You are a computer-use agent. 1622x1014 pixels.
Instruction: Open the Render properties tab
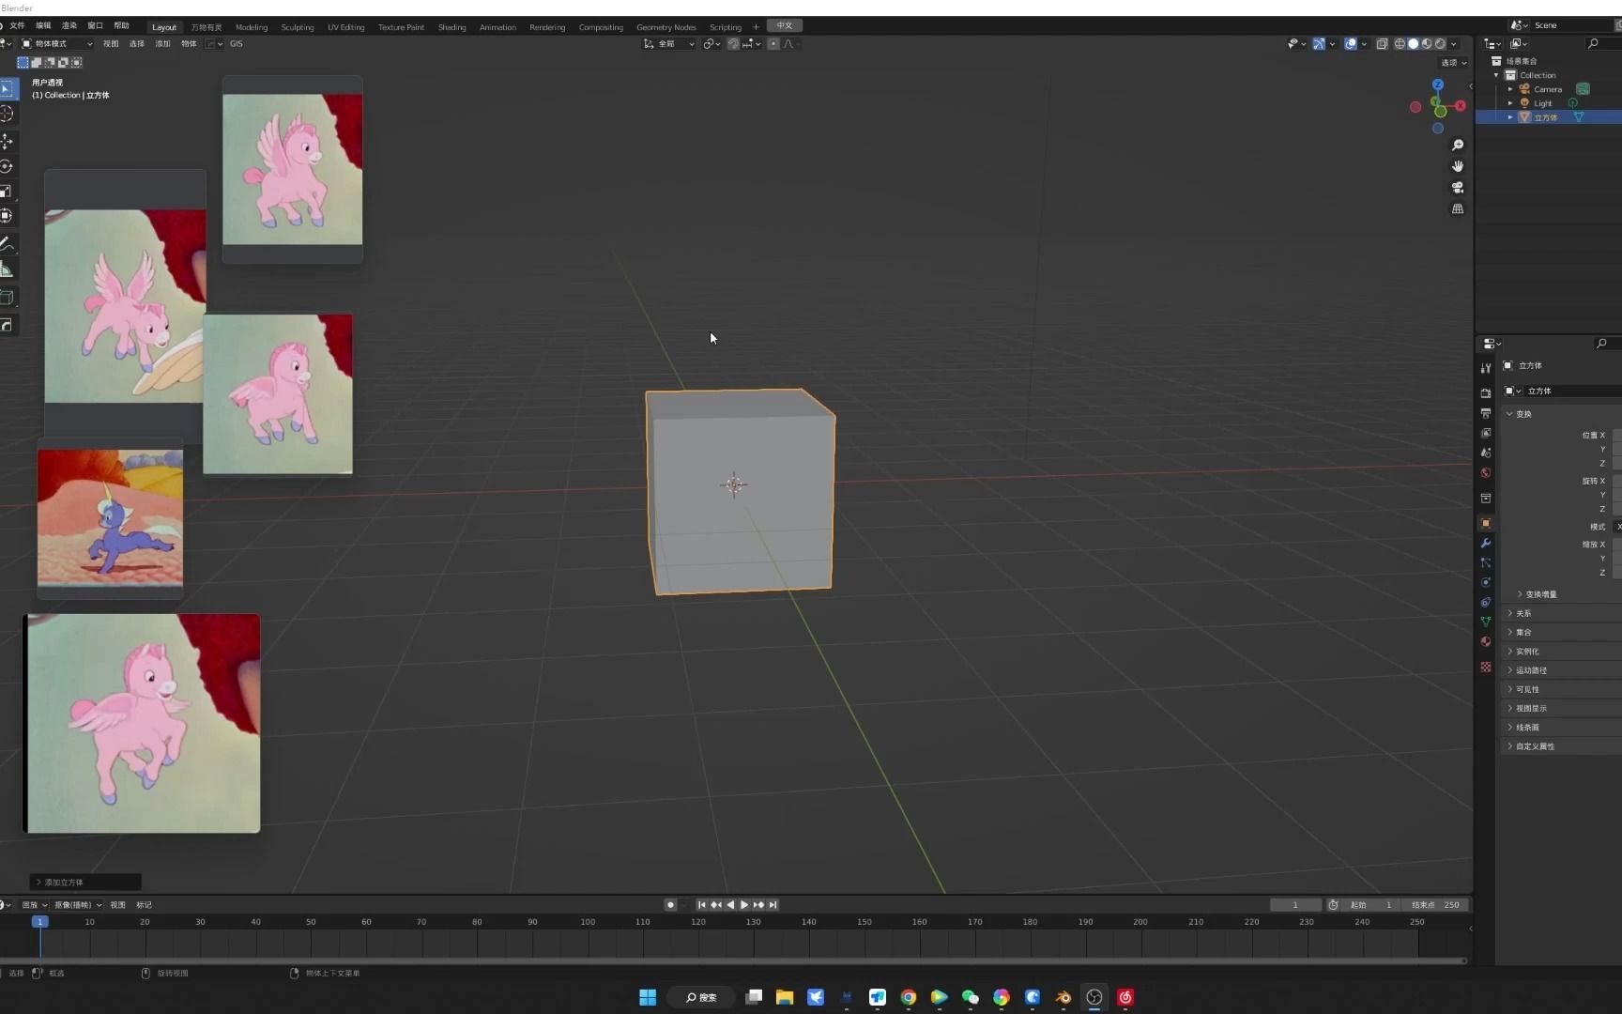click(1486, 393)
